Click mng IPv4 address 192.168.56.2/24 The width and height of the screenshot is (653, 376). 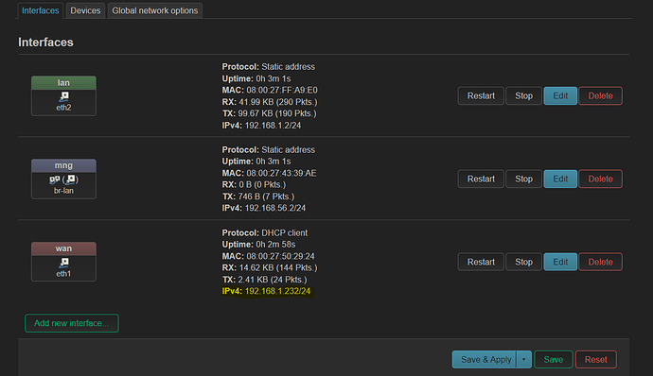274,208
